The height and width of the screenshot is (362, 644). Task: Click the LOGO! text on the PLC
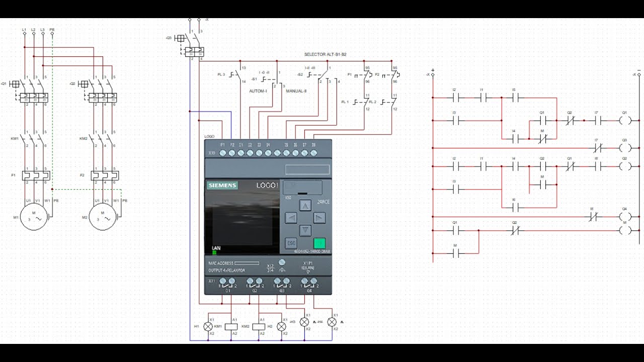tap(267, 185)
